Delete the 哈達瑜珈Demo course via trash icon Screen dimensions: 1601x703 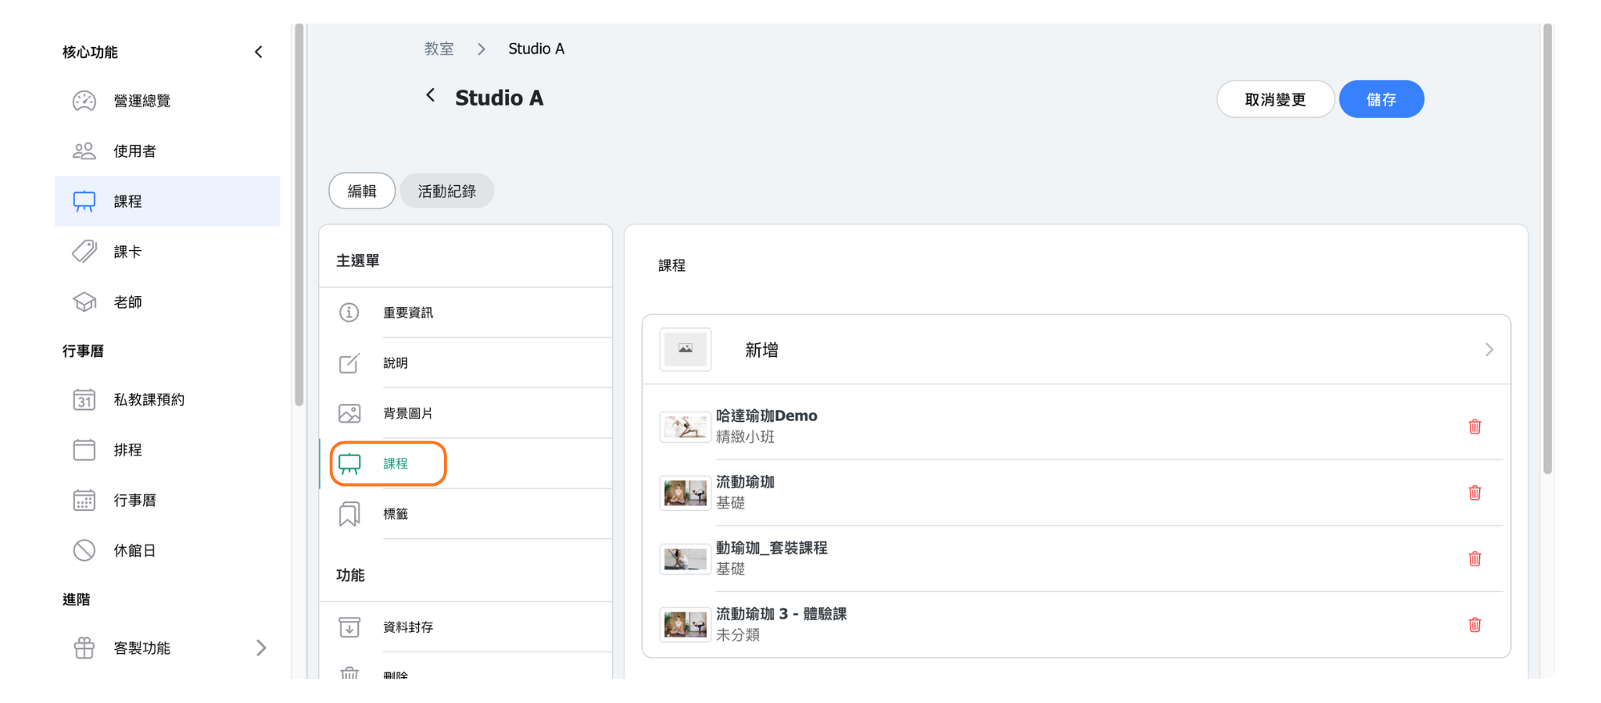tap(1474, 426)
